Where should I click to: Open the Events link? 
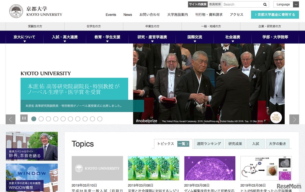point(111,14)
